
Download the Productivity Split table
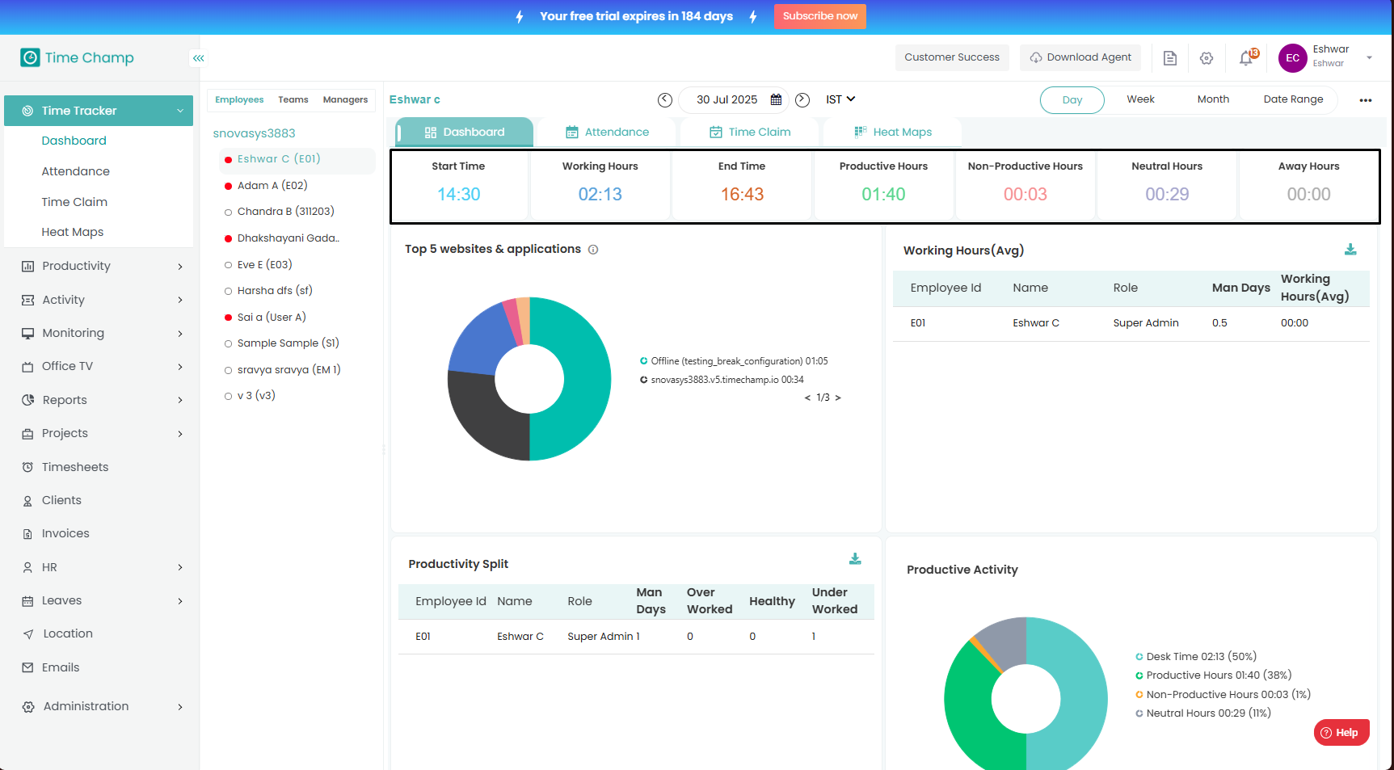click(x=855, y=559)
